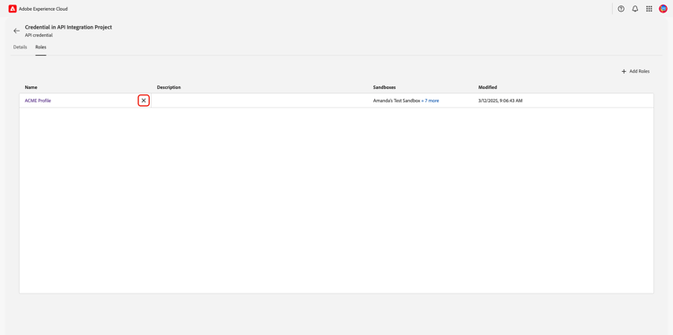
Task: Click the Description column header
Action: (x=169, y=87)
